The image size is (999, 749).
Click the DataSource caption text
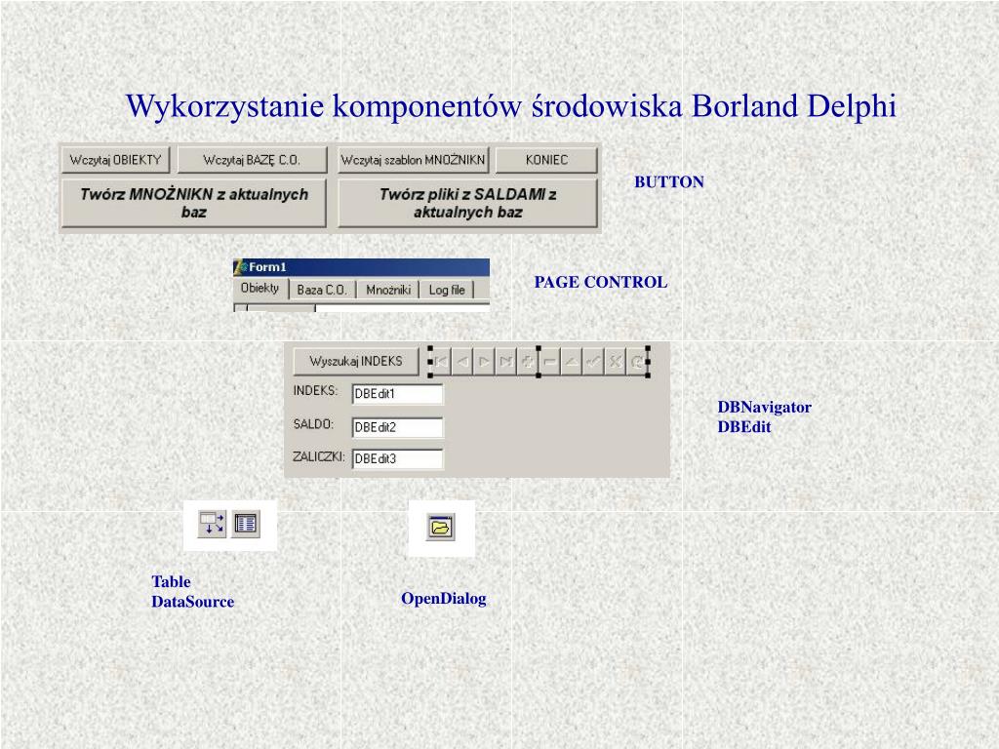pyautogui.click(x=193, y=601)
